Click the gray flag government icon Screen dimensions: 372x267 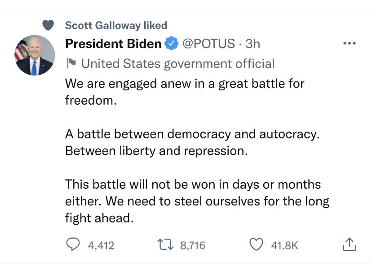(71, 63)
